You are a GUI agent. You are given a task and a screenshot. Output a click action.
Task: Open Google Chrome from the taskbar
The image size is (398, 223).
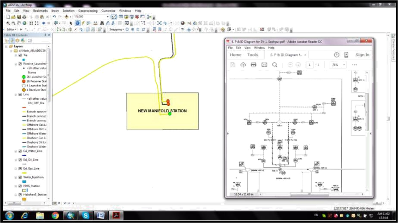[55, 215]
